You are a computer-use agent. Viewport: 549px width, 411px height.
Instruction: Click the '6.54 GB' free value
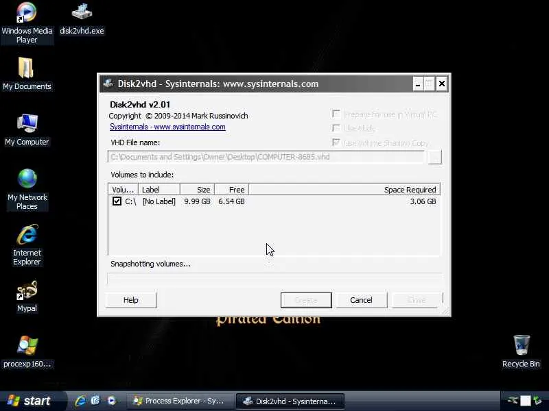pos(231,201)
